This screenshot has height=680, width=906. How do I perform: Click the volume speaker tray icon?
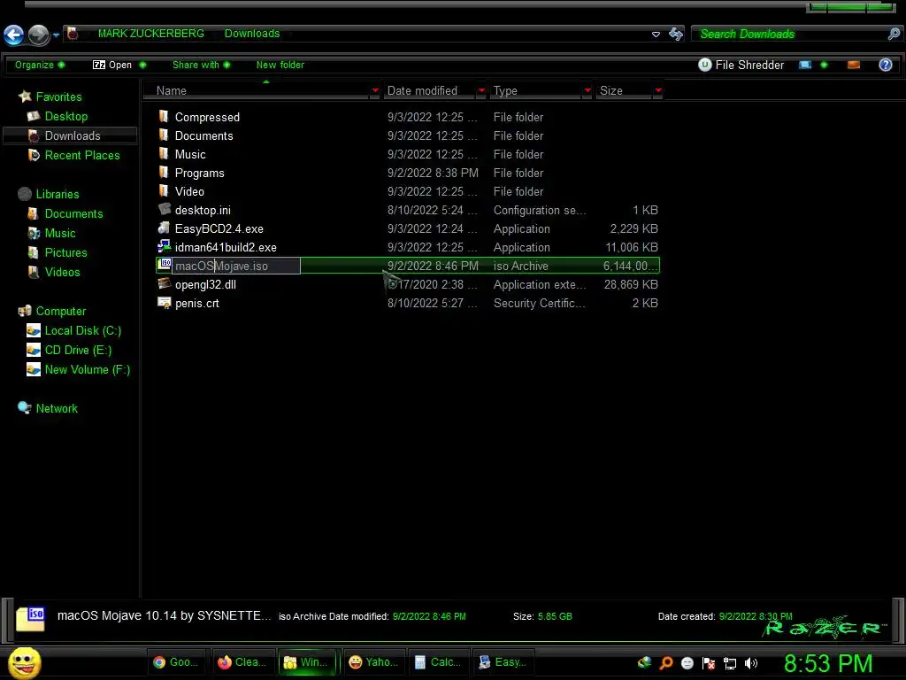tap(750, 663)
